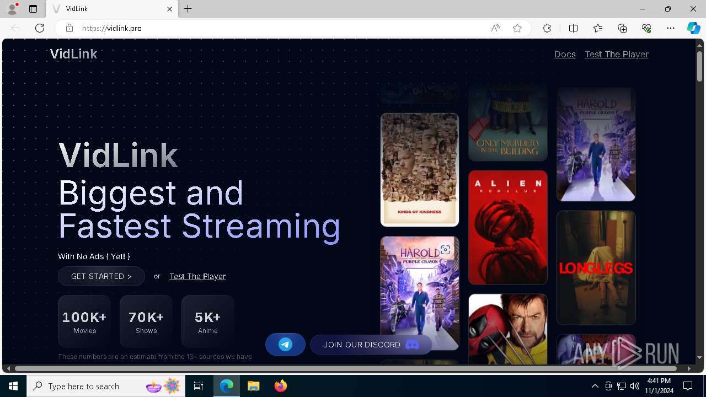
Task: Open Task View on the taskbar
Action: tap(199, 386)
